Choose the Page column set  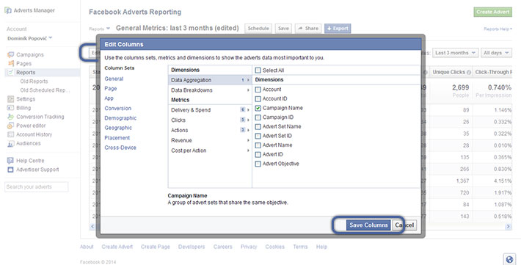coord(111,88)
